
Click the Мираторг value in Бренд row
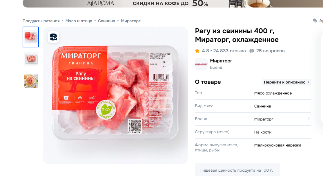[x=264, y=119]
